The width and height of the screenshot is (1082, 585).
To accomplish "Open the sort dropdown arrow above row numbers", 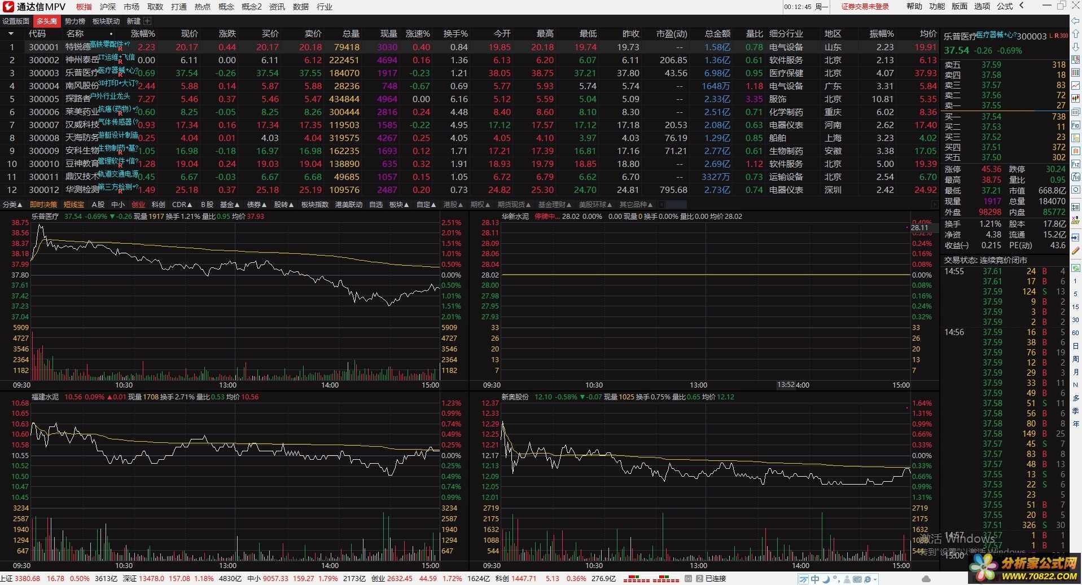I will [11, 34].
